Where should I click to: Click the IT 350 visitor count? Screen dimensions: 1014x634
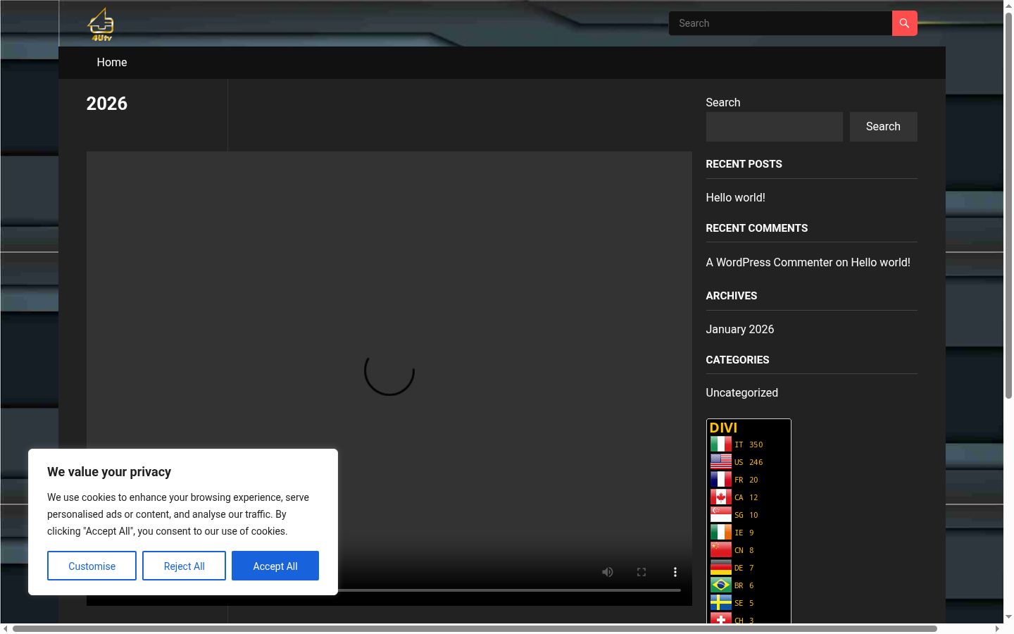(749, 445)
